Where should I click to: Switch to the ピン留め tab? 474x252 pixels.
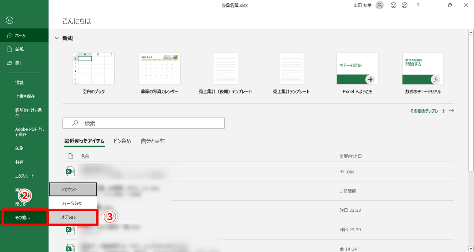point(123,141)
